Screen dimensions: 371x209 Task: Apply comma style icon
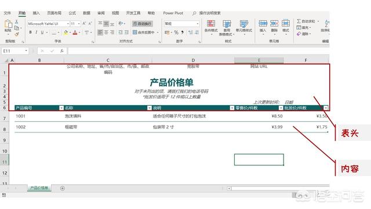coord(183,33)
